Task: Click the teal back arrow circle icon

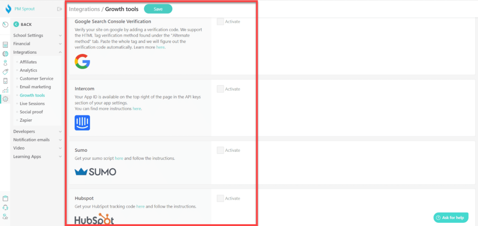Action: 16,24
